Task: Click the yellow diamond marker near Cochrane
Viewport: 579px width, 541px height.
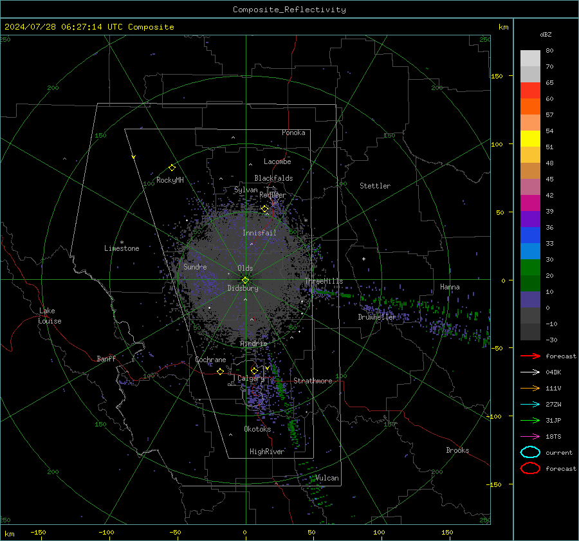Action: (x=220, y=371)
